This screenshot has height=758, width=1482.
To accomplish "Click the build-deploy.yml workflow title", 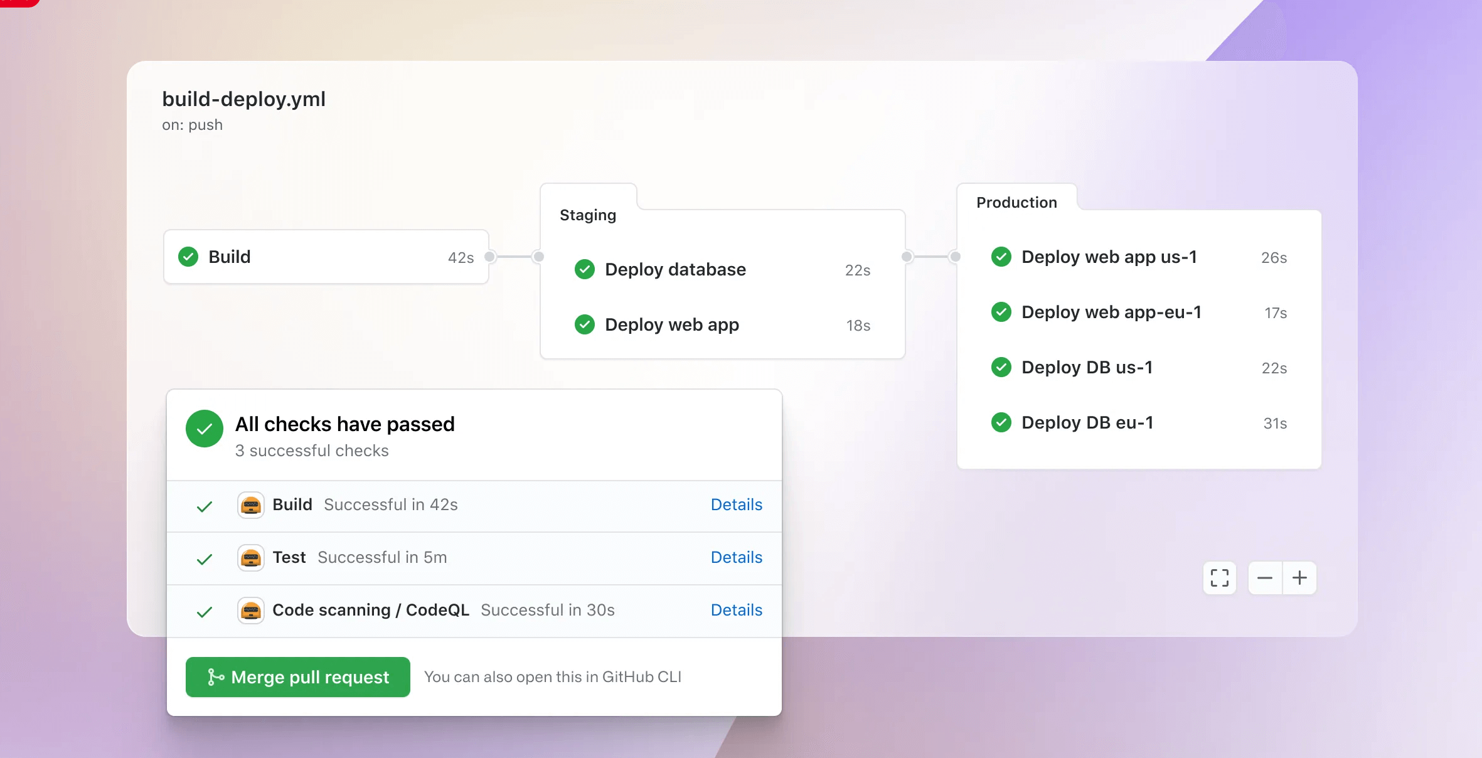I will (x=243, y=99).
